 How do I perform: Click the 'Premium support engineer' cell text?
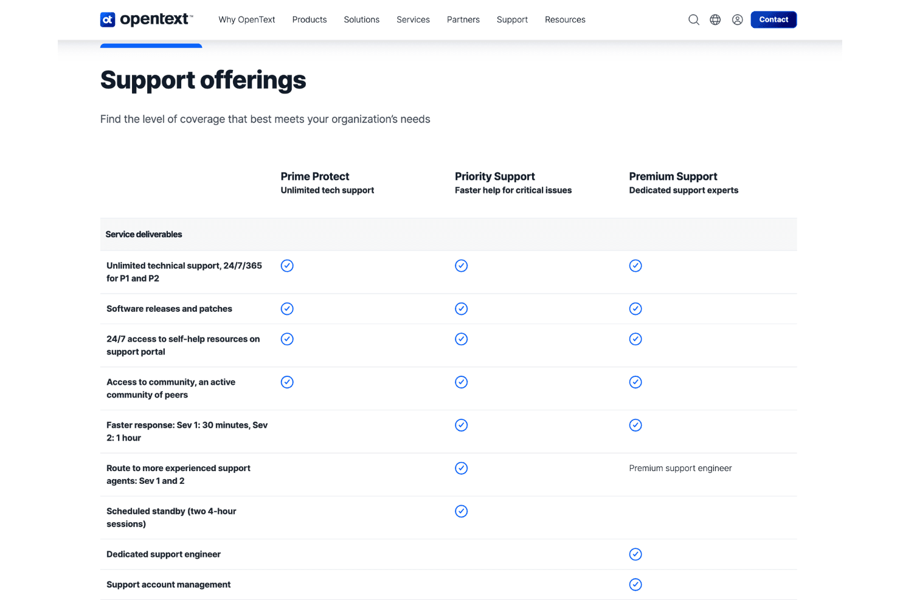680,468
